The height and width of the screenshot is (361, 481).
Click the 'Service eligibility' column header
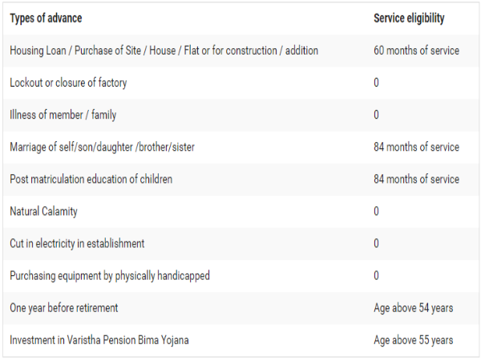pyautogui.click(x=409, y=18)
